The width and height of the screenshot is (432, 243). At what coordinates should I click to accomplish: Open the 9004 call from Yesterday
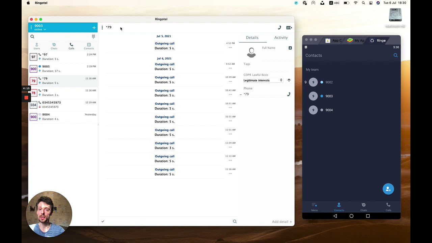(63, 117)
